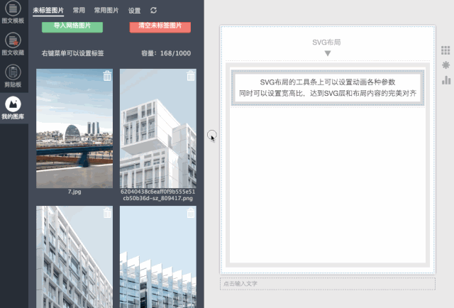Delete 7.jpg using its trash icon

tap(107, 76)
